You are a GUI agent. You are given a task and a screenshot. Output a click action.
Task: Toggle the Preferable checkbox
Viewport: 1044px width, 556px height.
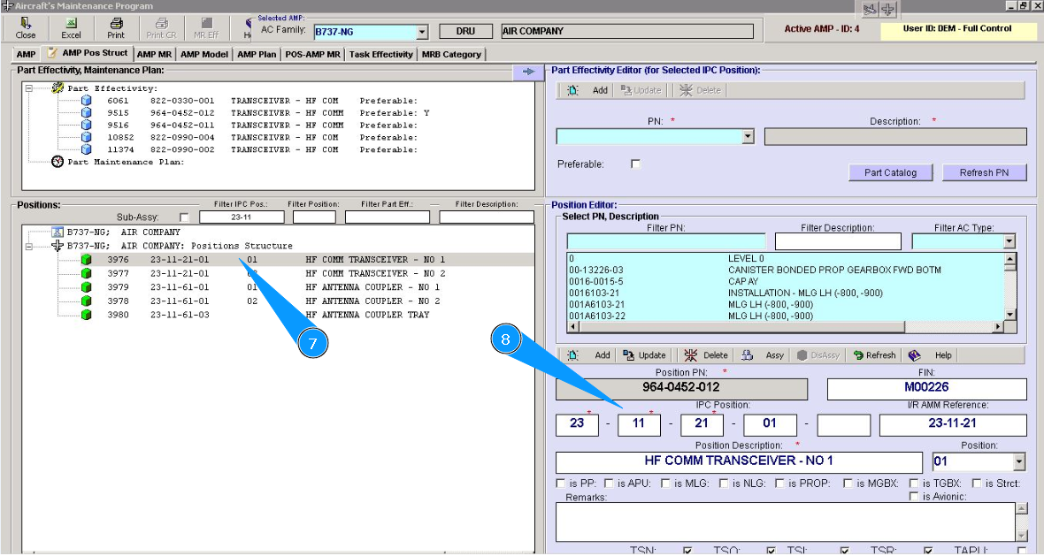(635, 164)
